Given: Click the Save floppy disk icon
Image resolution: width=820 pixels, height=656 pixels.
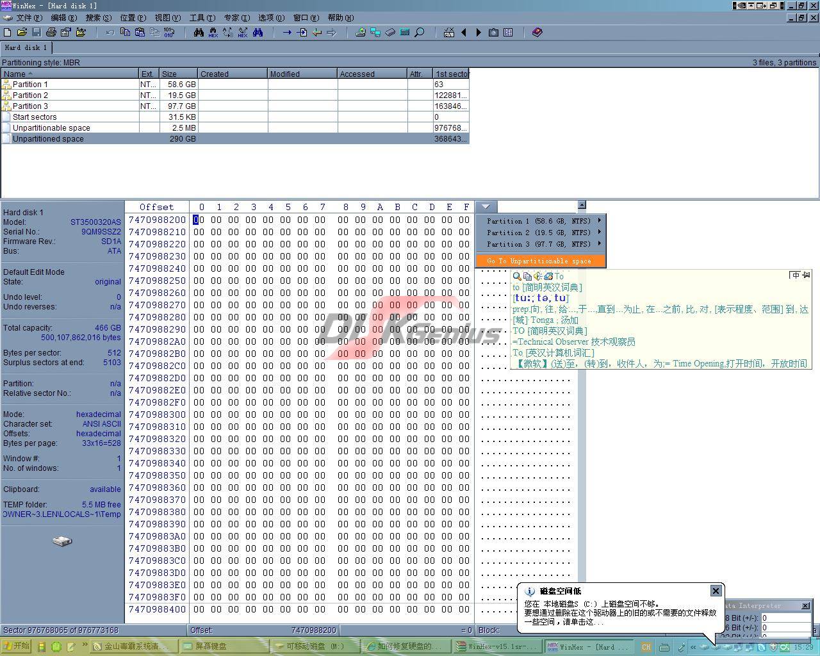Looking at the screenshot, I should point(37,32).
